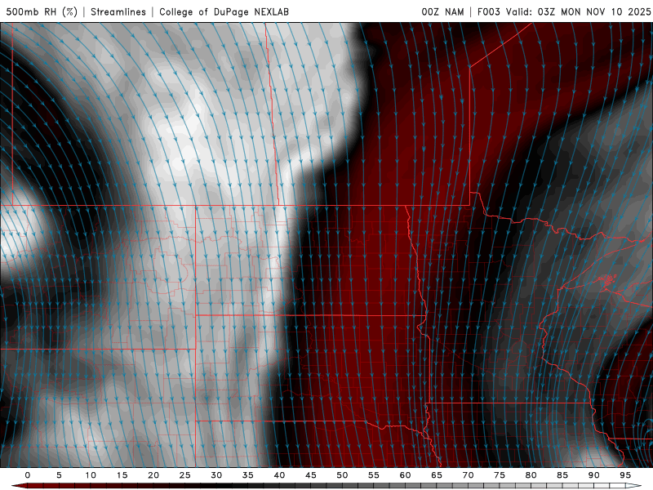Click the color bar label "60"
The image size is (653, 490).
coord(405,475)
